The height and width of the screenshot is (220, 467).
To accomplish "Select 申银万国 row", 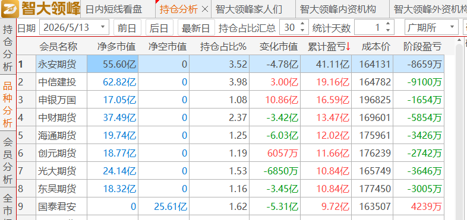I will coord(230,100).
